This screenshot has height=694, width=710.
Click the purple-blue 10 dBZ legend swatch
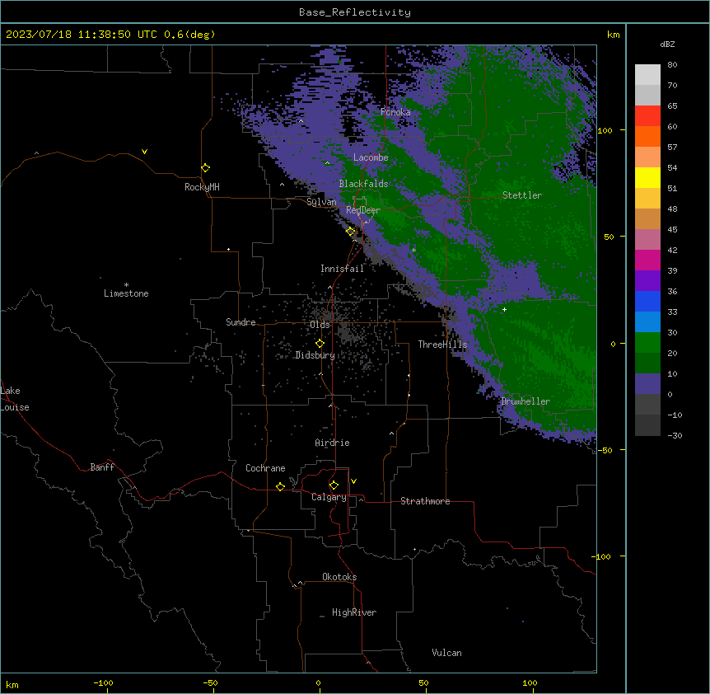coord(647,384)
